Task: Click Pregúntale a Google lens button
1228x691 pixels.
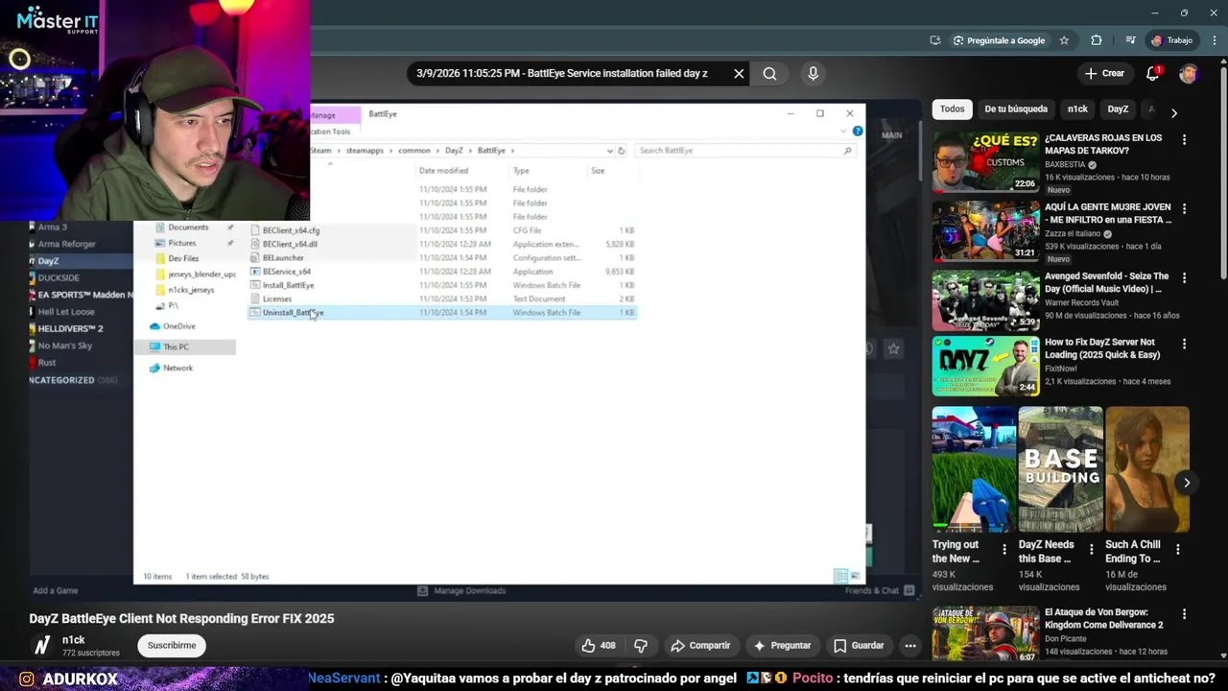Action: [999, 40]
